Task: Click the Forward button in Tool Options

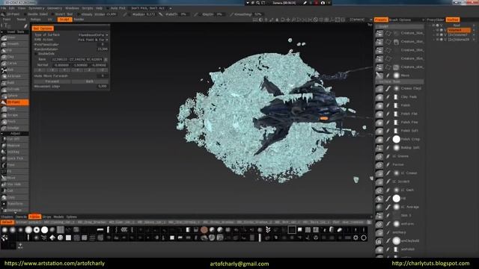Action: tap(52, 81)
